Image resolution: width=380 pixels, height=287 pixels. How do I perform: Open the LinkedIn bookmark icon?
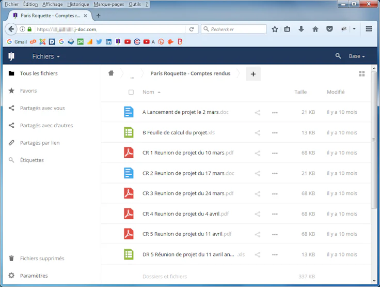click(108, 42)
